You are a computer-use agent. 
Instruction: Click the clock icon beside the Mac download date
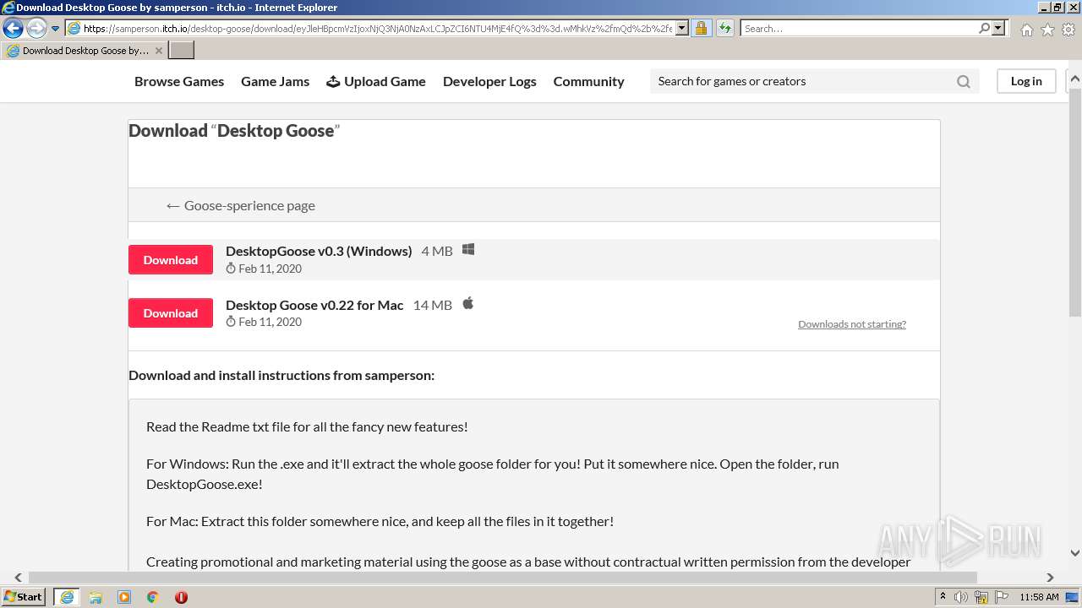[x=231, y=322]
